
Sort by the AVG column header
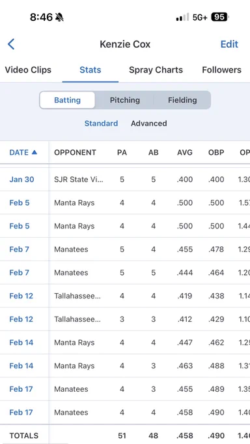(185, 152)
